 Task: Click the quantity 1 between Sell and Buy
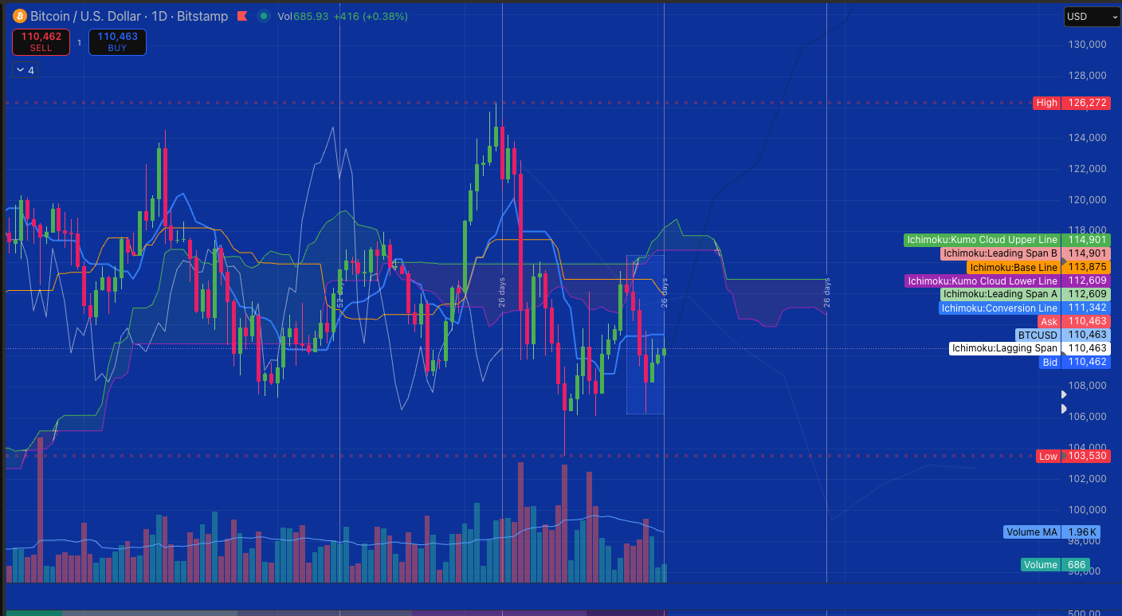(79, 42)
